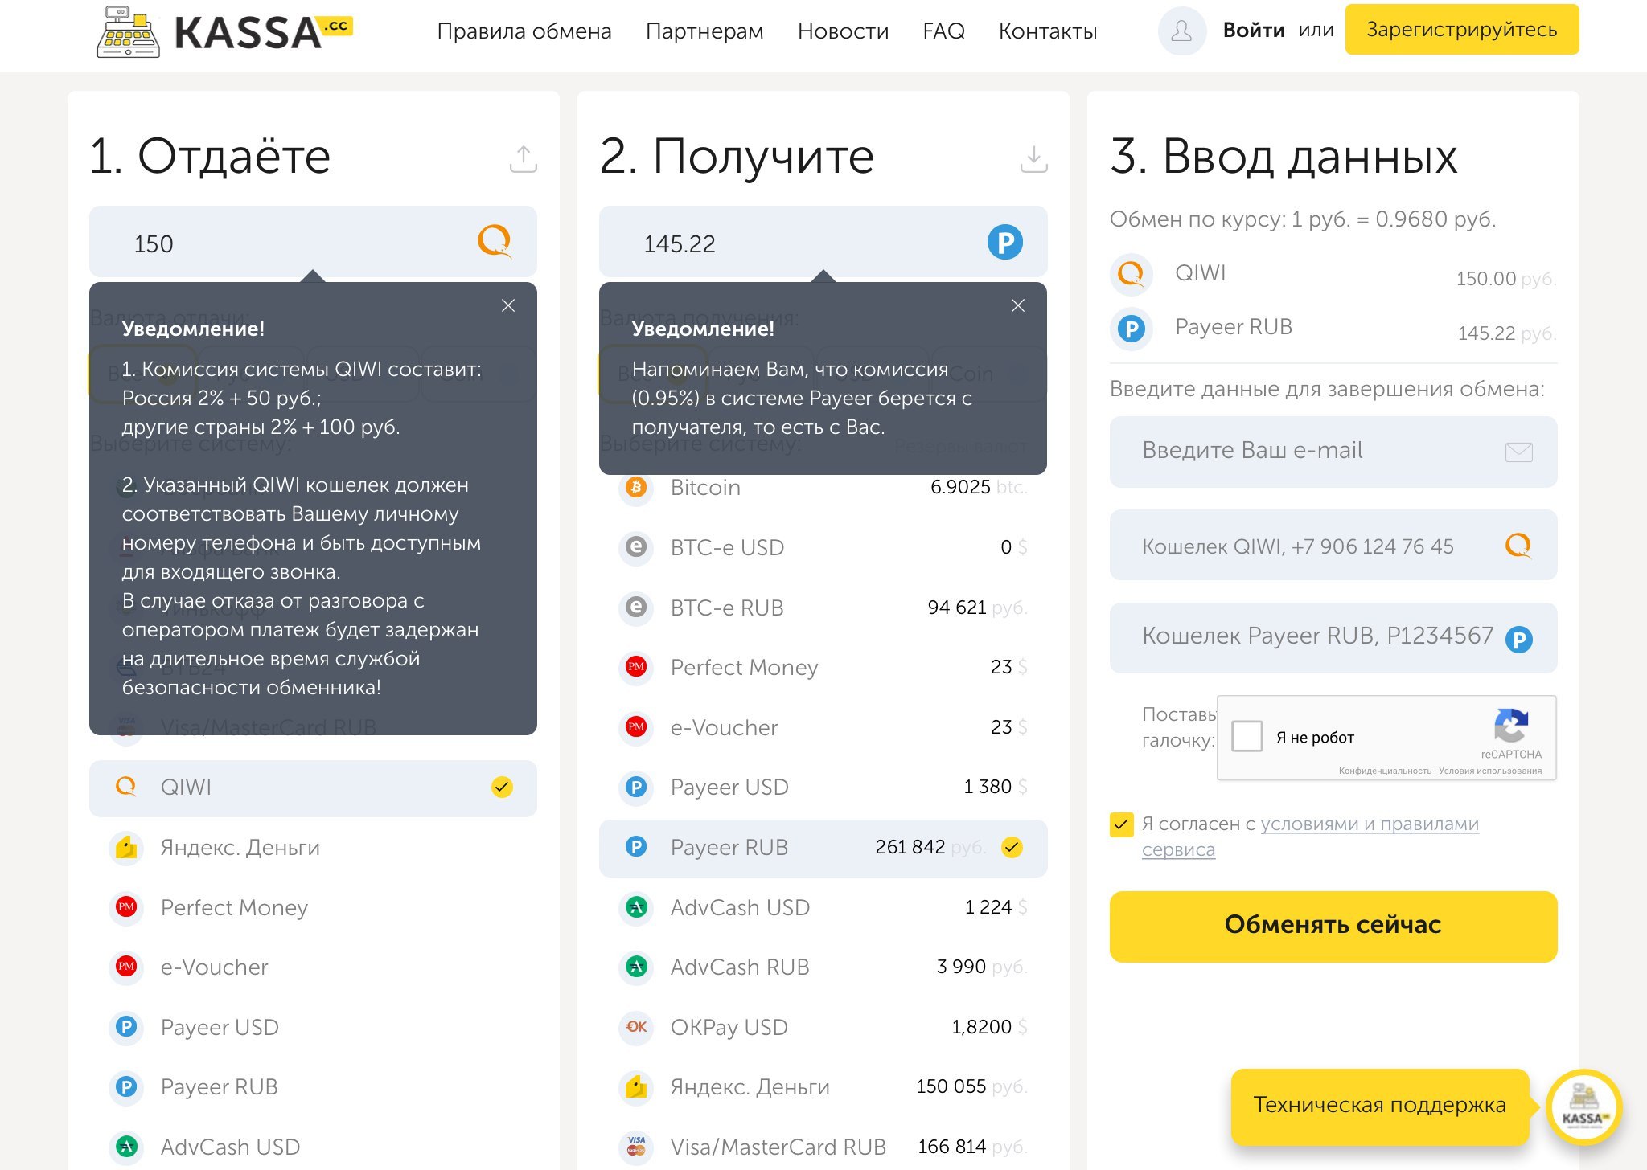Open the FAQ menu item
Screen dimensions: 1647x1170
click(943, 31)
